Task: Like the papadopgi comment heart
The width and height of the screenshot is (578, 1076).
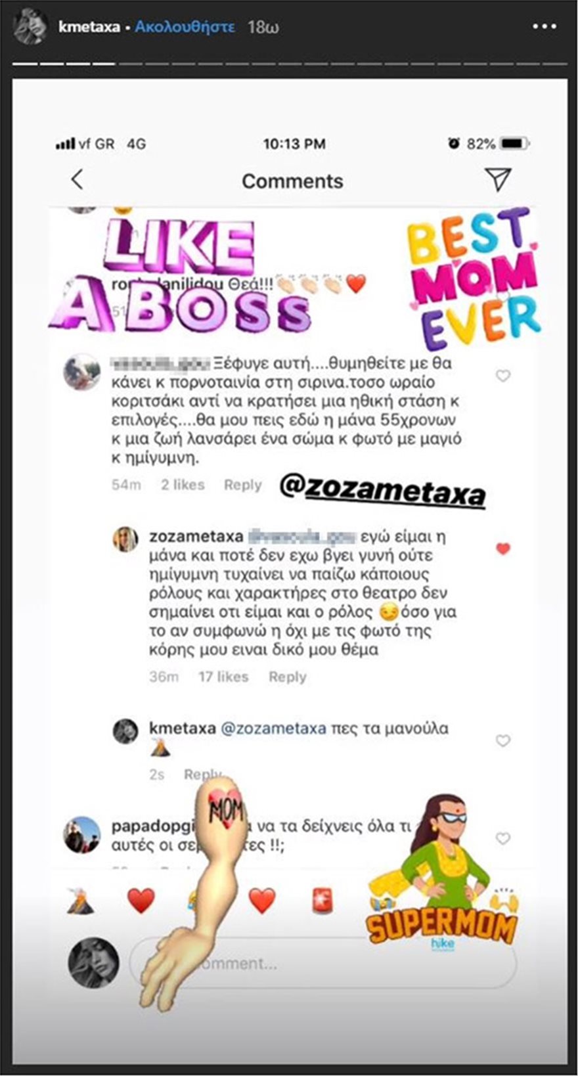Action: (x=502, y=838)
